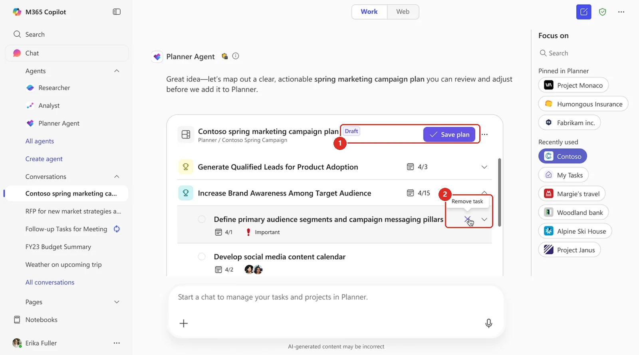Select Margie's travel chip
639x355 pixels.
(572, 194)
